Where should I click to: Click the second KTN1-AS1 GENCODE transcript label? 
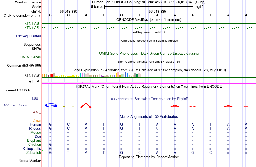click(33, 28)
